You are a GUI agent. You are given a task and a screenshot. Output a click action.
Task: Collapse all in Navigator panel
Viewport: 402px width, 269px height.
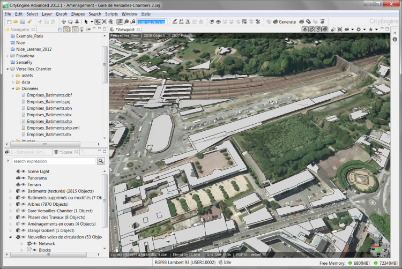tap(59, 29)
